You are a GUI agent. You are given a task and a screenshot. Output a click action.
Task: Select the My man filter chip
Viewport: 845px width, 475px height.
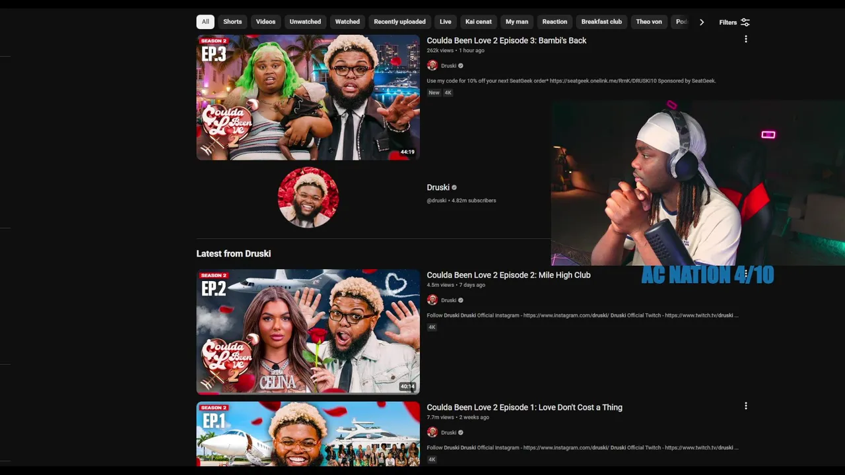point(517,22)
